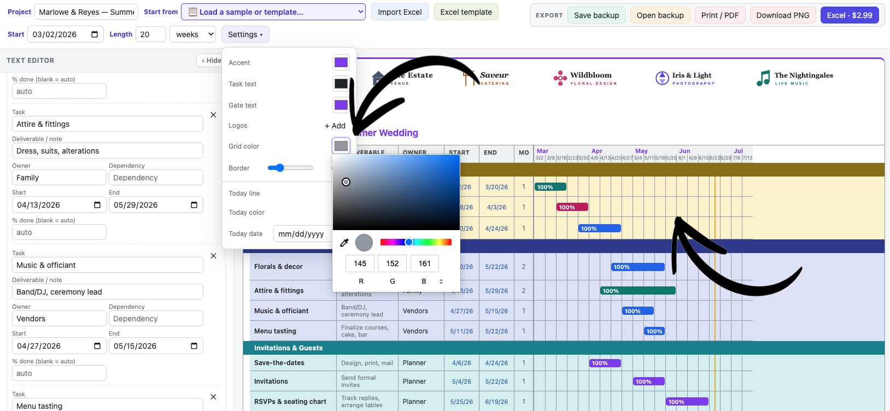The width and height of the screenshot is (890, 411).
Task: Click the END column header
Action: point(490,152)
